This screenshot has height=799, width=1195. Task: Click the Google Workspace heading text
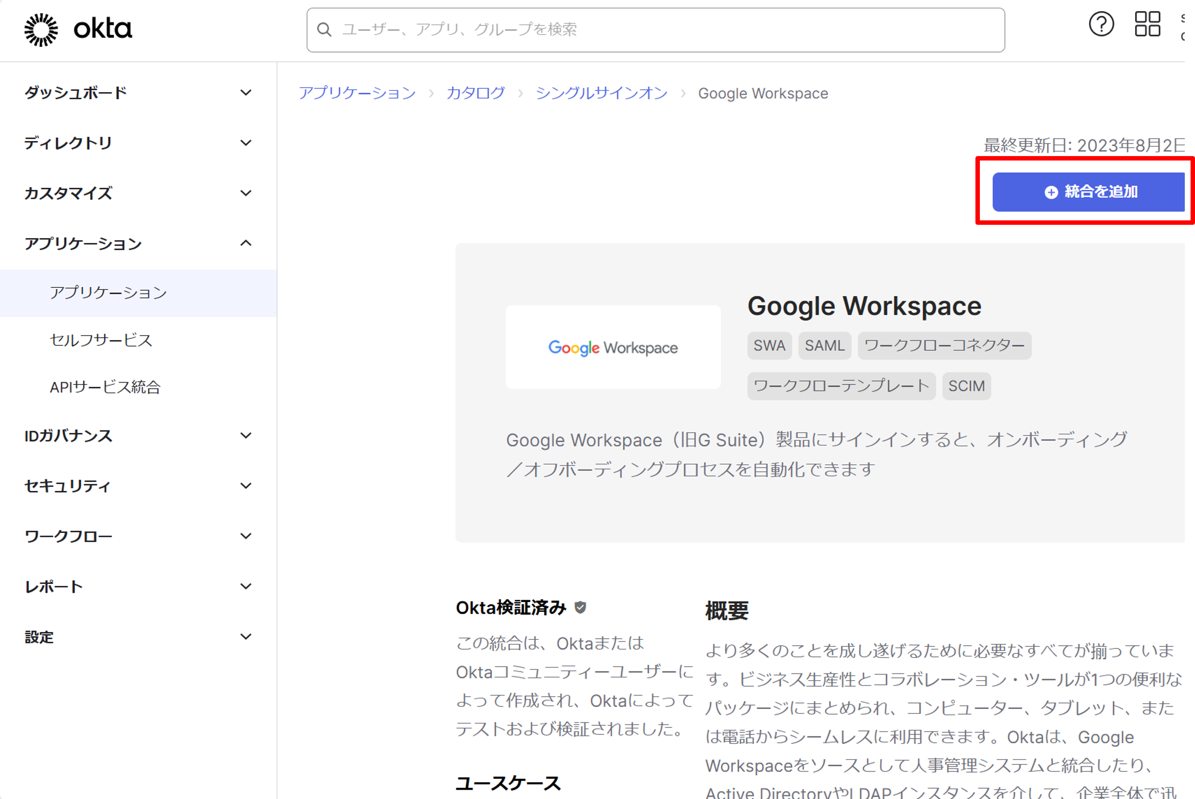[864, 306]
